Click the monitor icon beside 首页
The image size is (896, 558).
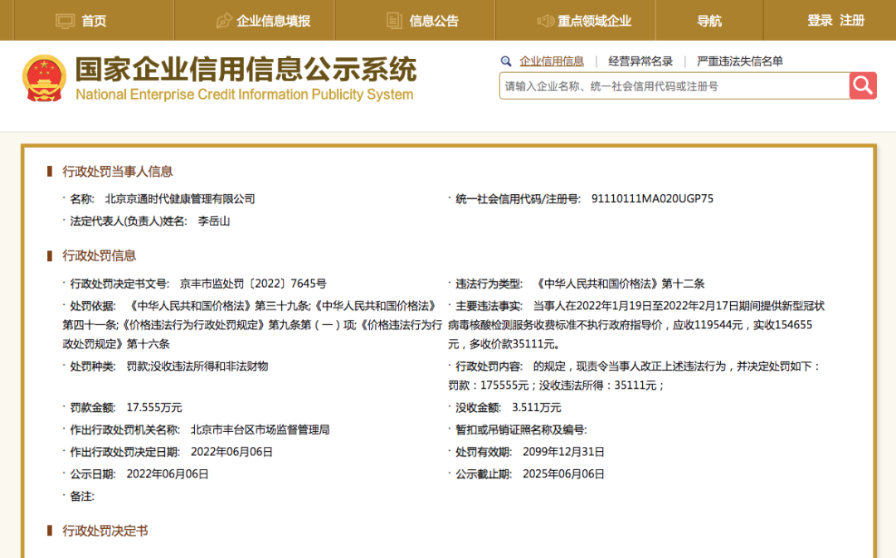(x=65, y=21)
